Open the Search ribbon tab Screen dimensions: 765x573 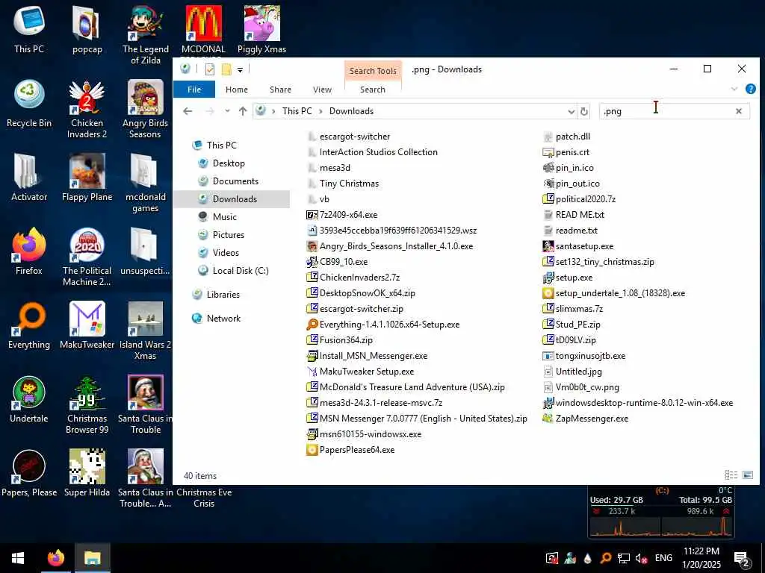pos(373,90)
